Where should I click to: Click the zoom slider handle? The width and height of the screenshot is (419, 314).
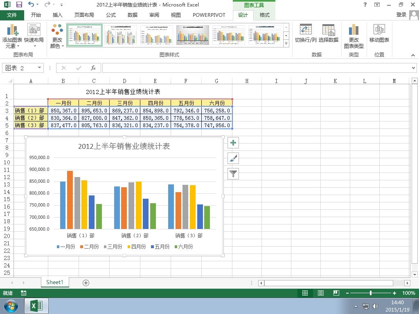pos(371,293)
